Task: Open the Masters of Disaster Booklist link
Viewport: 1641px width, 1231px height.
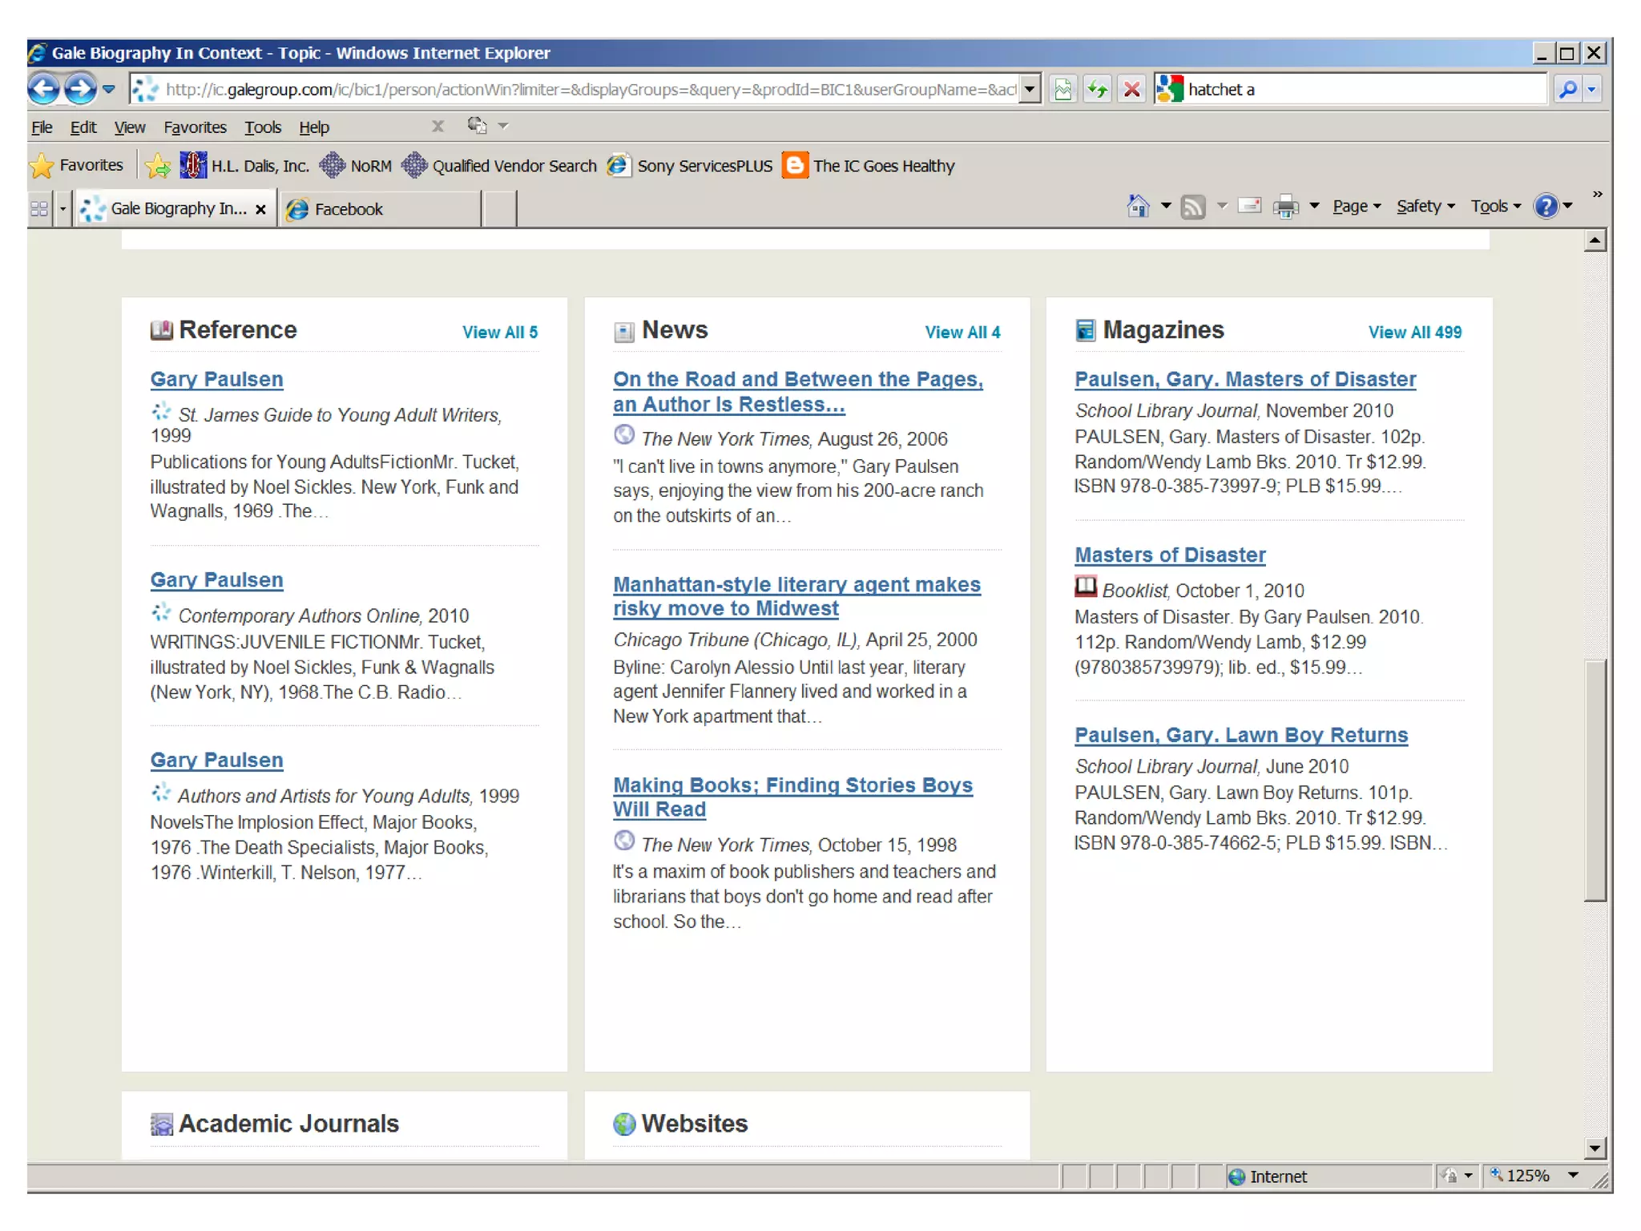Action: (x=1169, y=555)
